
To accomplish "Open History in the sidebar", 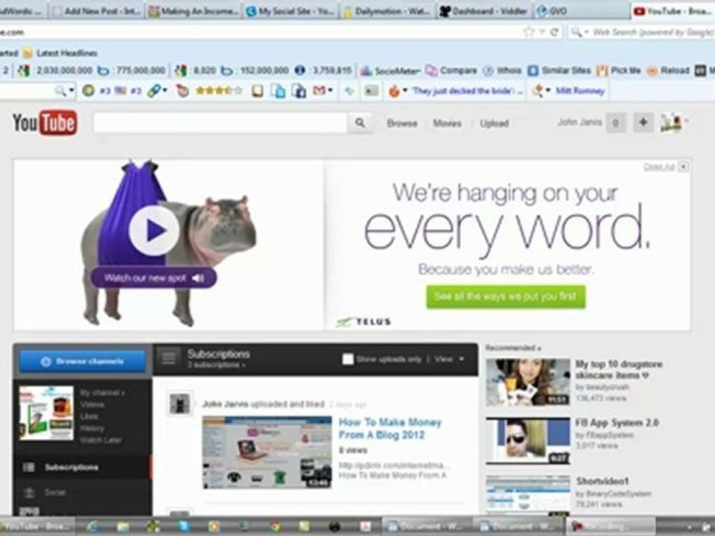I will [x=92, y=428].
